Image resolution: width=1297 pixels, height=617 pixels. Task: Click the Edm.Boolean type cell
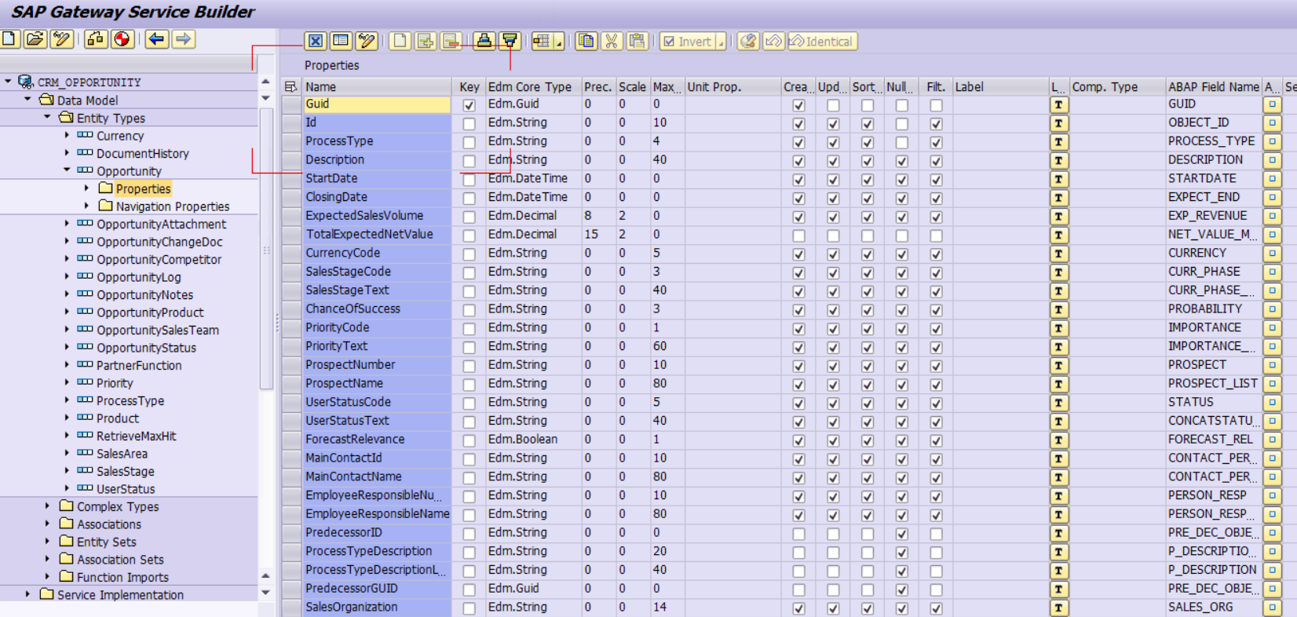(x=533, y=440)
